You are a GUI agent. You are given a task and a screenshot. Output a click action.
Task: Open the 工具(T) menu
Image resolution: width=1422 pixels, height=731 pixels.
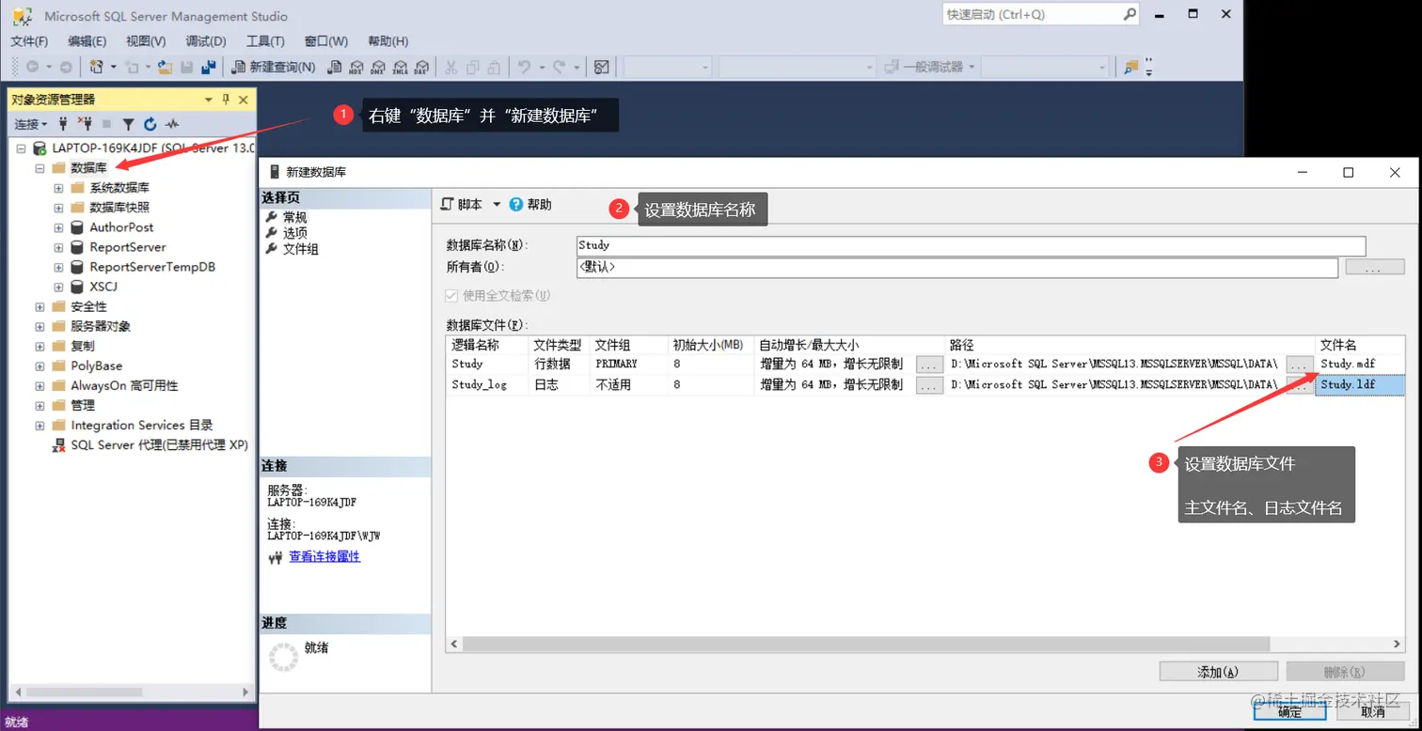tap(265, 41)
